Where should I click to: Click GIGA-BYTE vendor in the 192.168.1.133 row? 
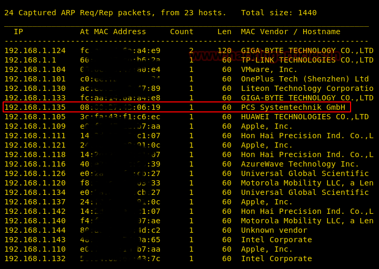[307, 98]
